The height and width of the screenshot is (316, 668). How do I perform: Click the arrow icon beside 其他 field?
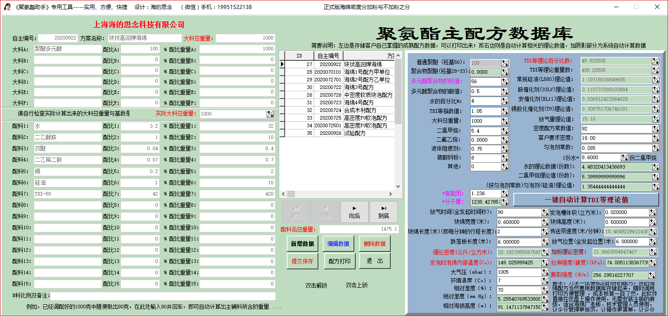coord(505,167)
